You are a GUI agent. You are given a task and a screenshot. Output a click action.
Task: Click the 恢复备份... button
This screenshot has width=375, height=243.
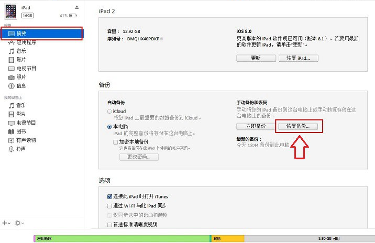click(298, 126)
